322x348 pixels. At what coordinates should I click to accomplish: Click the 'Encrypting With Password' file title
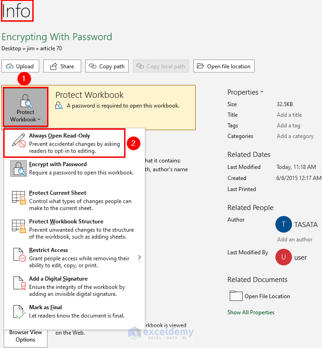pos(57,37)
